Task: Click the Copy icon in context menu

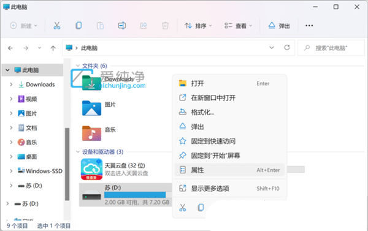Action: (201, 208)
